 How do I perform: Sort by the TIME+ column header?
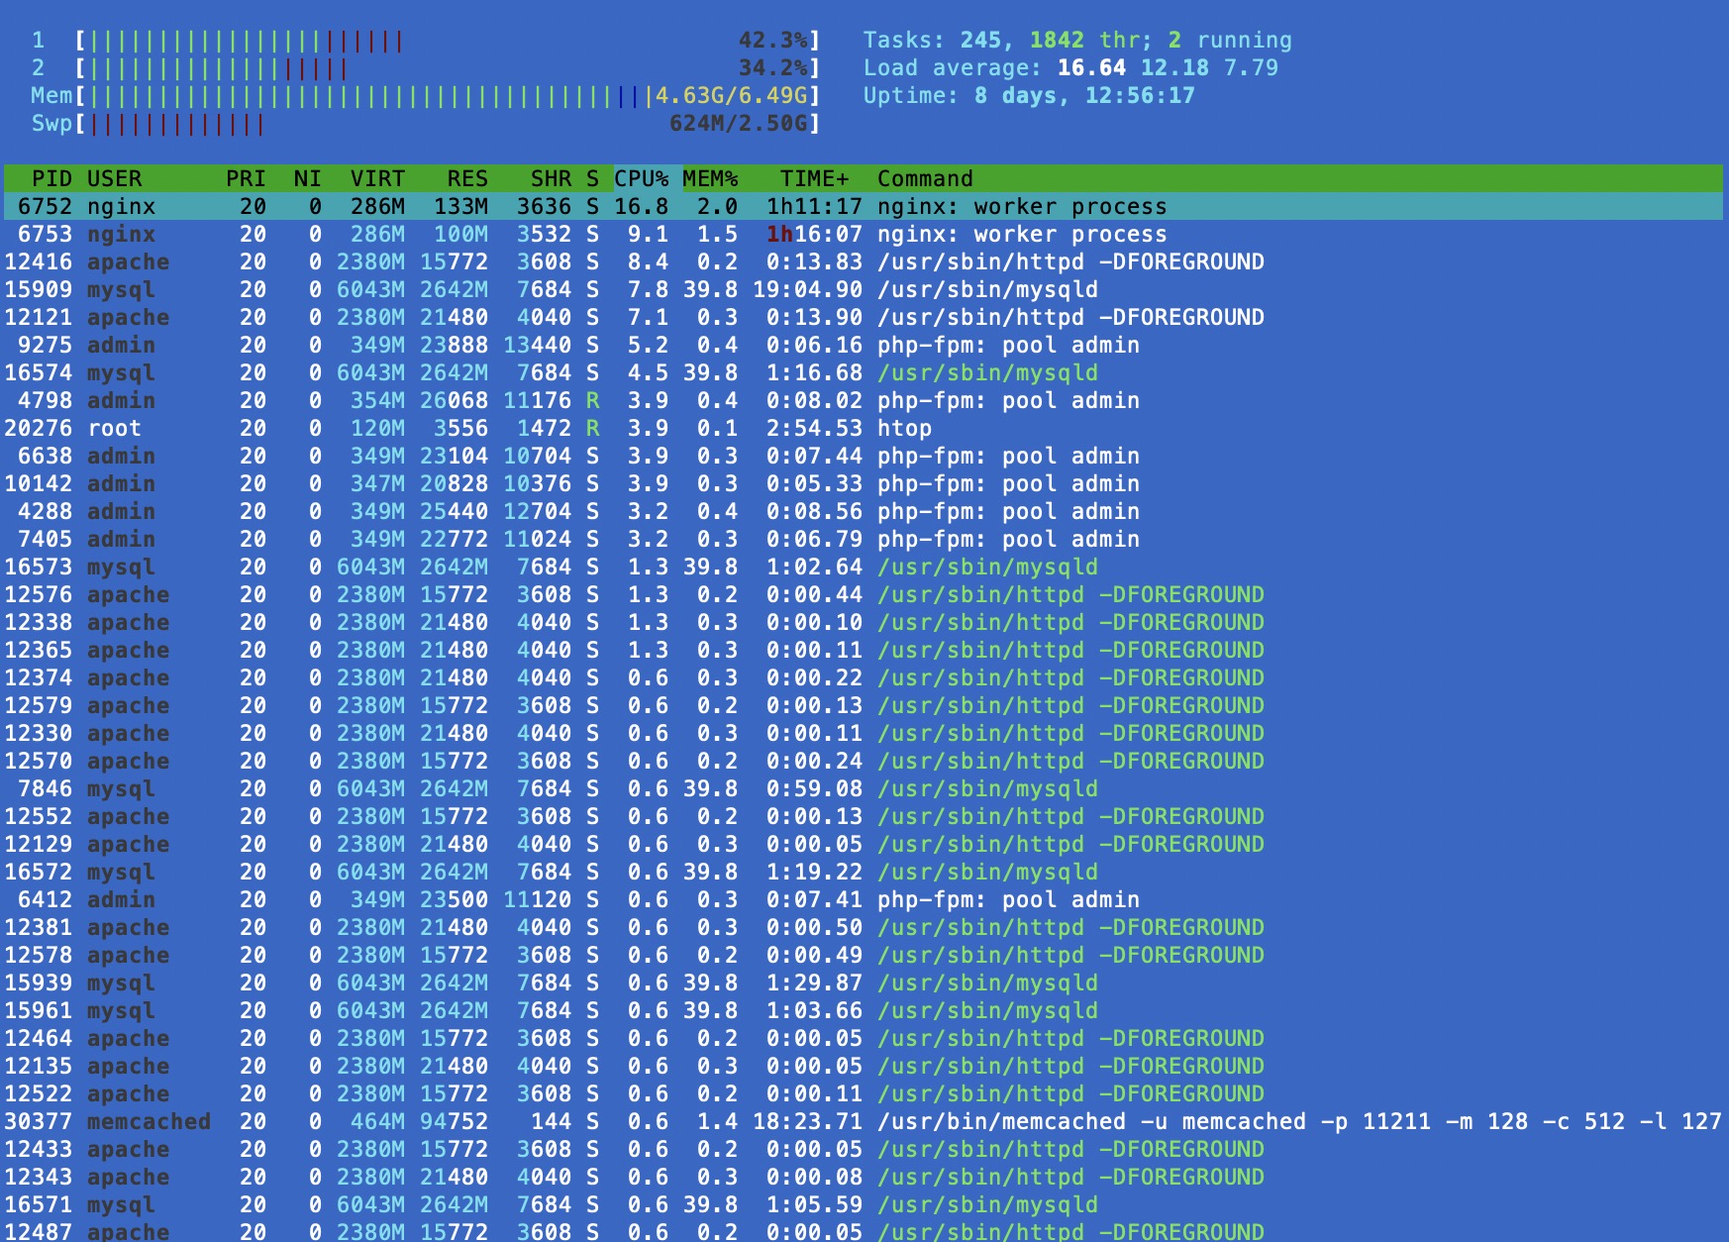(813, 178)
